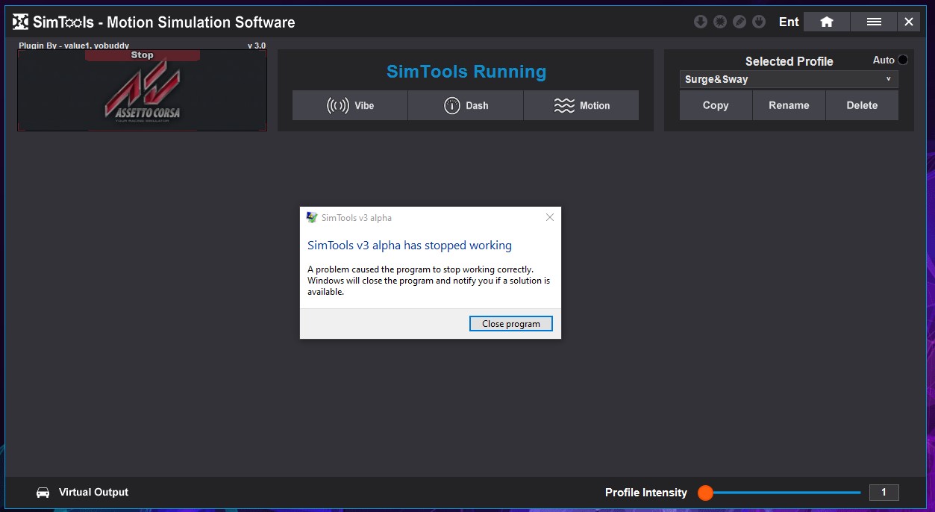This screenshot has width=935, height=512.
Task: Stop the Assetto Corsa game plugin
Action: (x=142, y=55)
